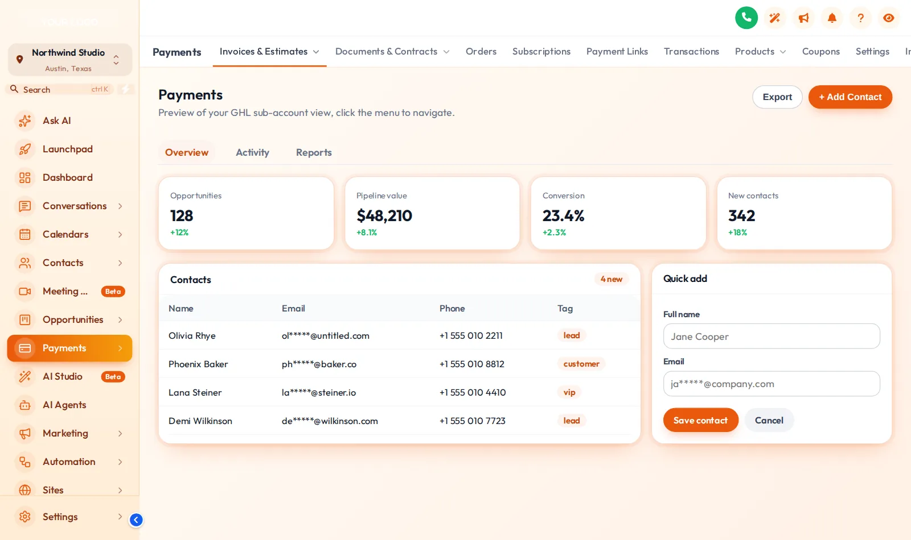Cancel the Quick add form
911x540 pixels.
[x=769, y=420]
